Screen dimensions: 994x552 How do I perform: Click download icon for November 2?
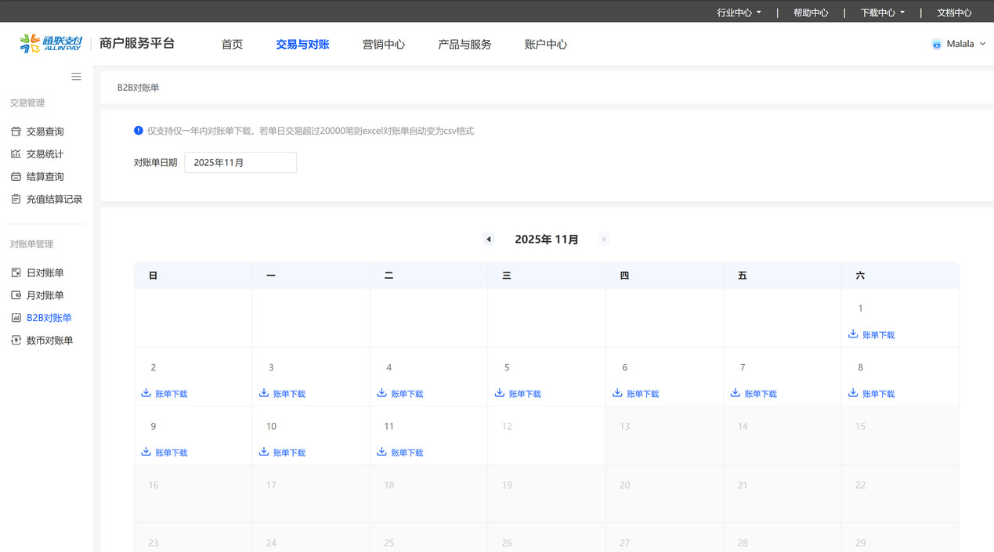click(146, 393)
